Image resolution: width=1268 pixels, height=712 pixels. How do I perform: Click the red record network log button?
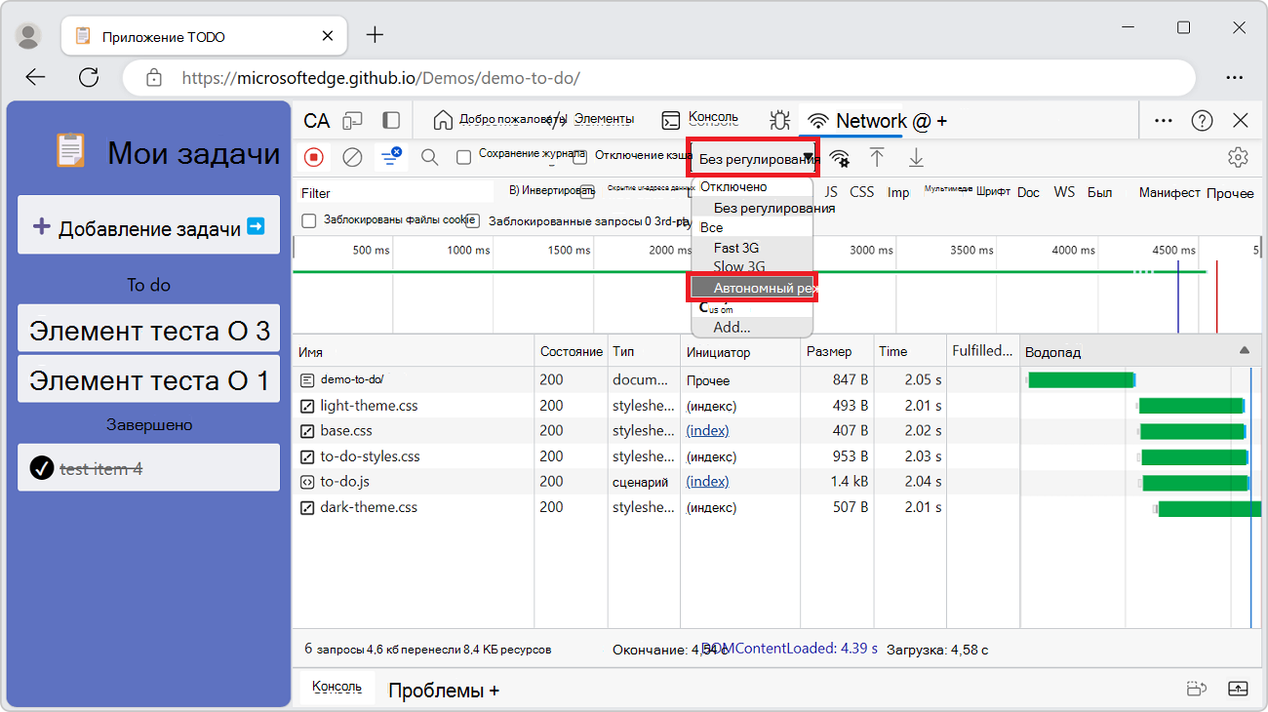click(314, 157)
